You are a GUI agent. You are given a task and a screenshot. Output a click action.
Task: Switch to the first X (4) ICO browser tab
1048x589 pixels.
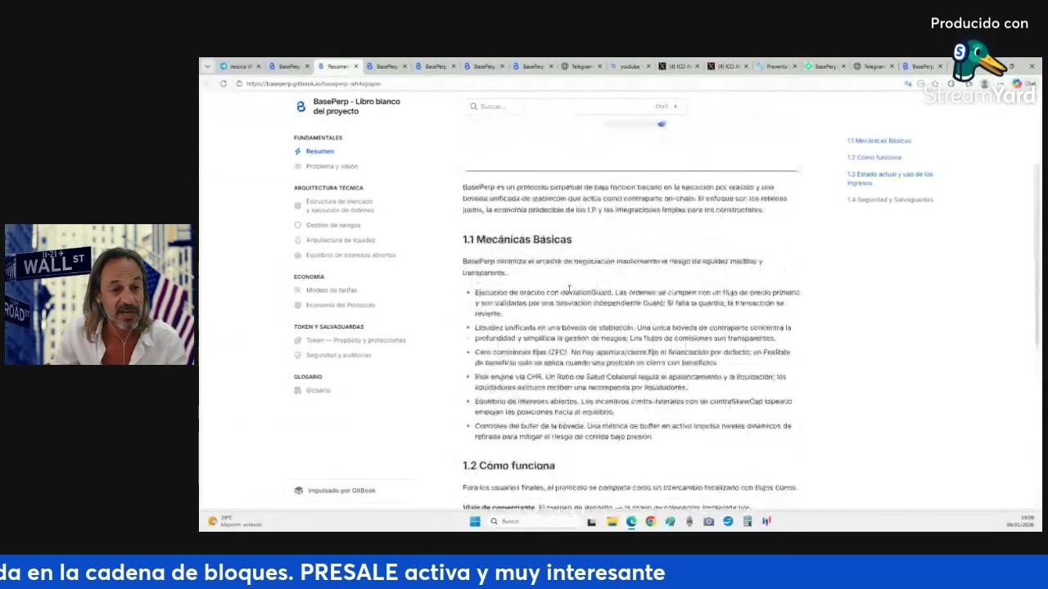click(678, 66)
